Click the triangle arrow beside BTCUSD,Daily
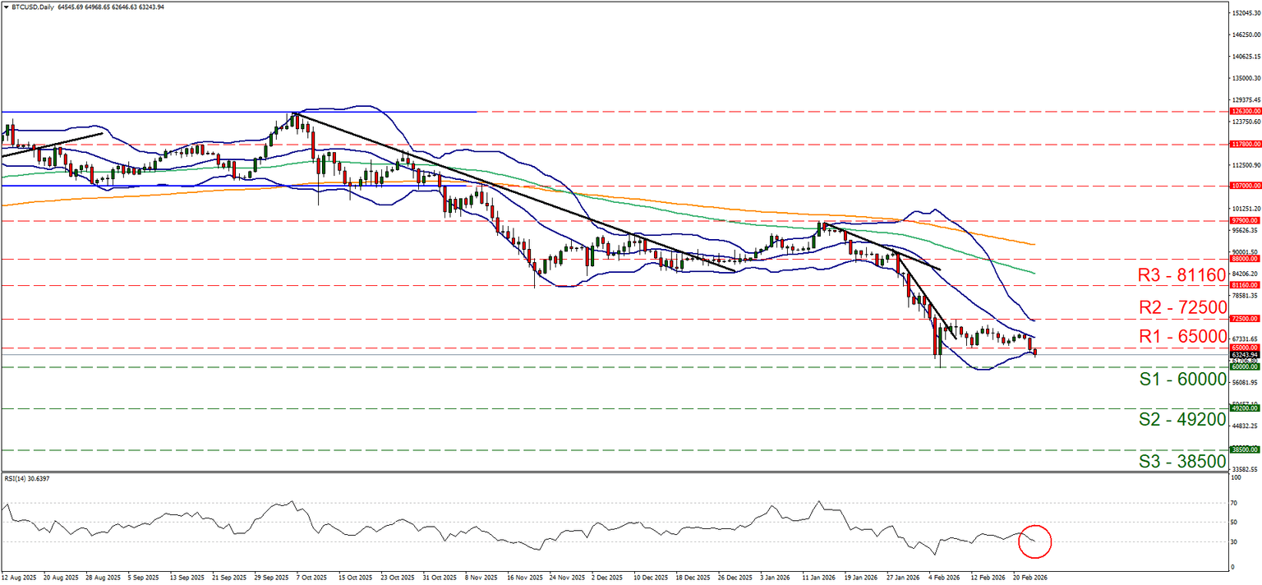 6,7
